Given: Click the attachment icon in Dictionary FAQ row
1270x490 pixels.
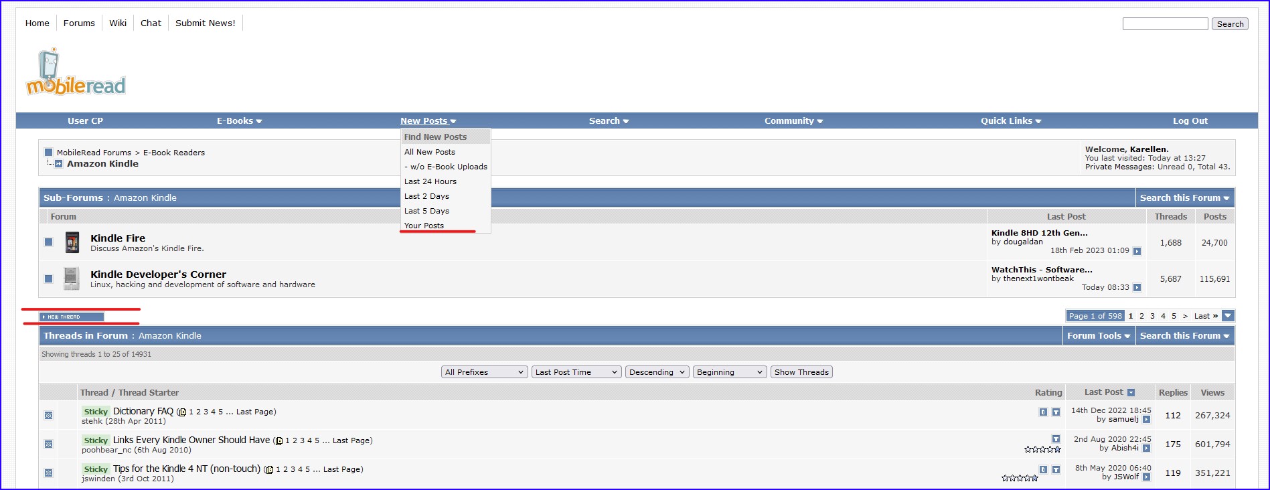Looking at the screenshot, I should pos(1043,412).
